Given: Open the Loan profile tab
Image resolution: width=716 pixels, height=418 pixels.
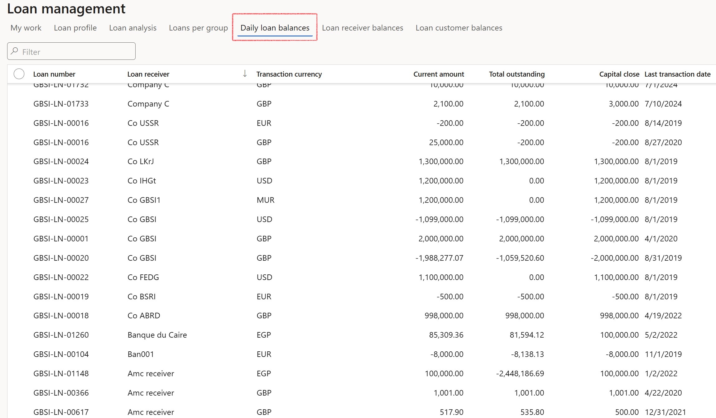Looking at the screenshot, I should (x=75, y=28).
